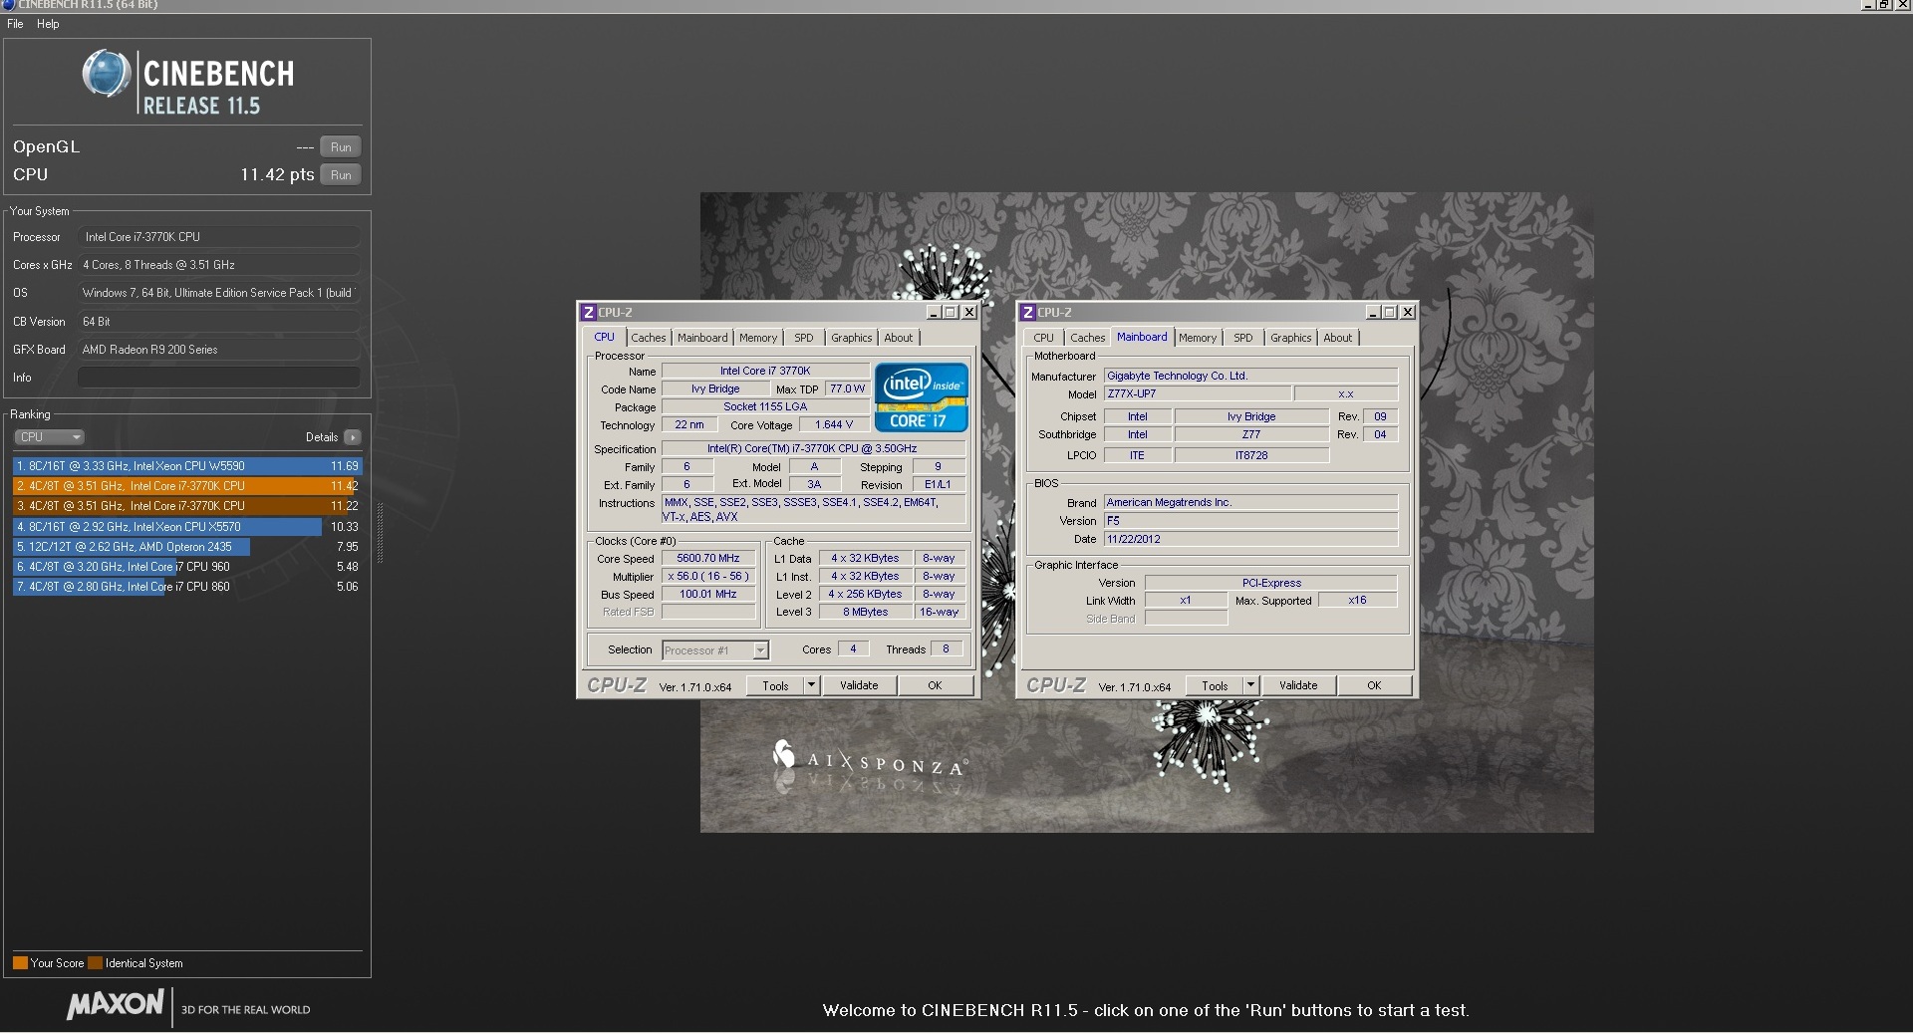Click the Gigabyte Technology manufacturer field
The width and height of the screenshot is (1913, 1034).
click(x=1250, y=377)
